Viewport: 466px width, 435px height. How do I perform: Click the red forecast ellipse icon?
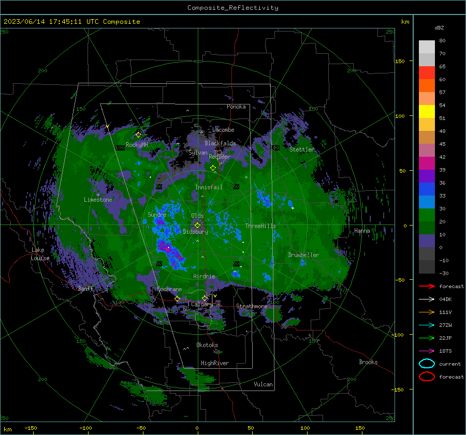point(427,377)
